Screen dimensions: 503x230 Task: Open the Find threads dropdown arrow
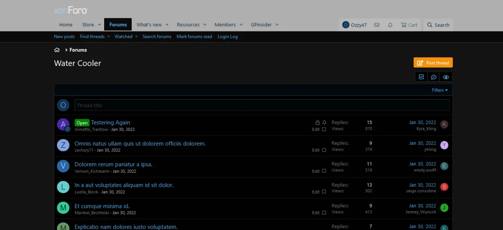coord(108,37)
